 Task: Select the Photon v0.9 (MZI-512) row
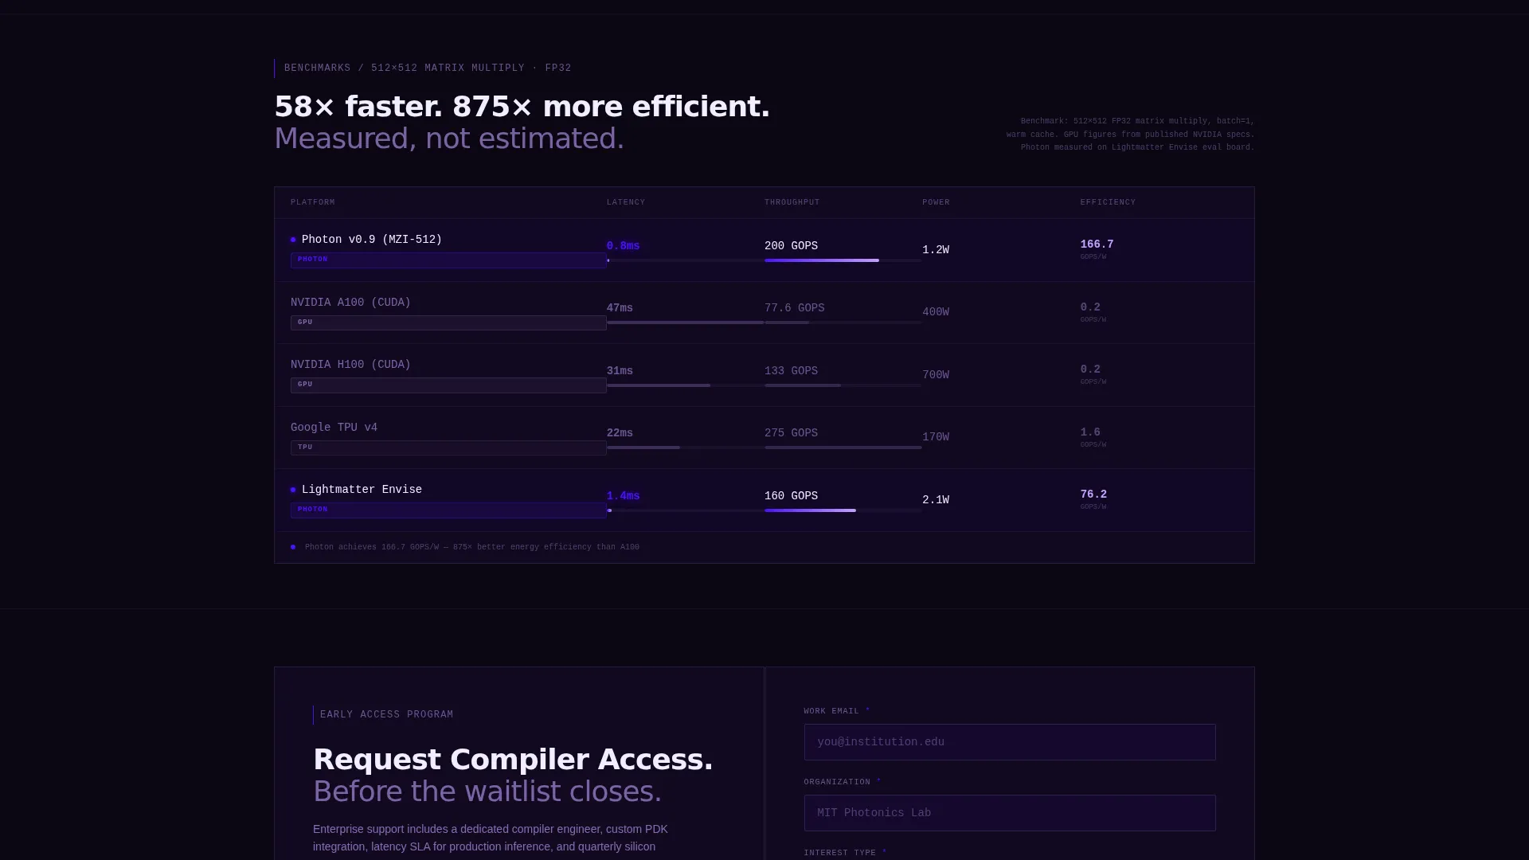[x=764, y=250]
